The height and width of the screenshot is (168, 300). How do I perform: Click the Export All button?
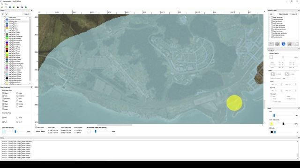coord(294,14)
